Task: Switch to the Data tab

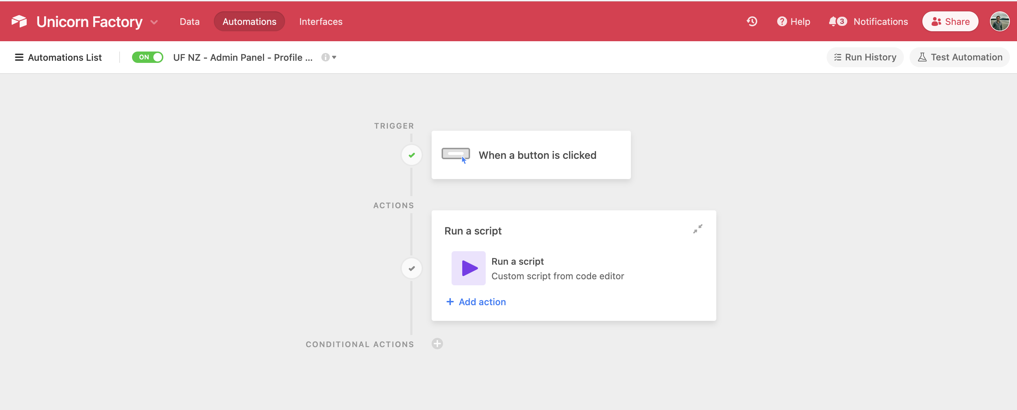Action: click(x=190, y=21)
